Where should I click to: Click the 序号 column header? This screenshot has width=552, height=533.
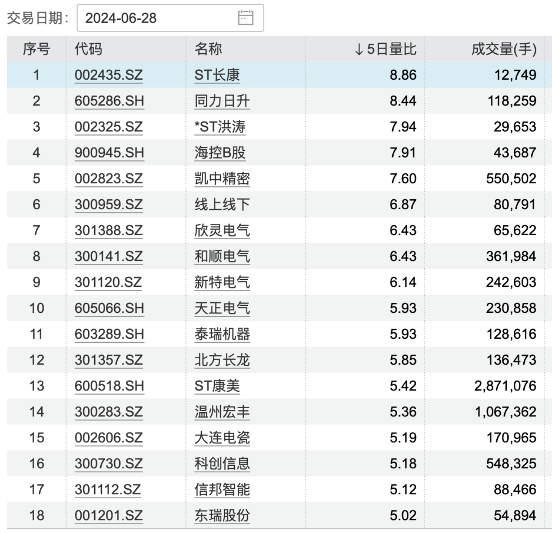[36, 49]
